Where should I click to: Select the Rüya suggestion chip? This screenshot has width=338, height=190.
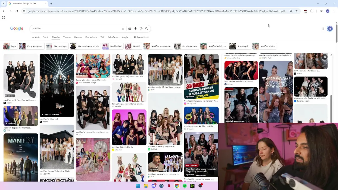coord(10,46)
